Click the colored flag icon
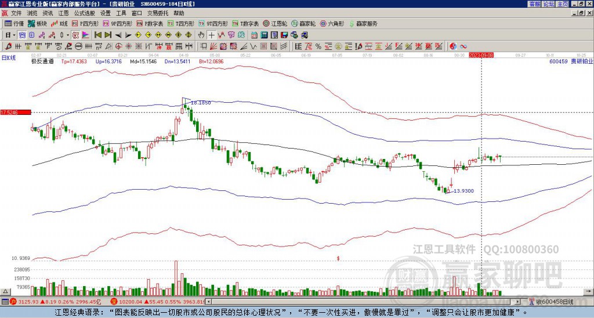594x318 pixels. 86,35
